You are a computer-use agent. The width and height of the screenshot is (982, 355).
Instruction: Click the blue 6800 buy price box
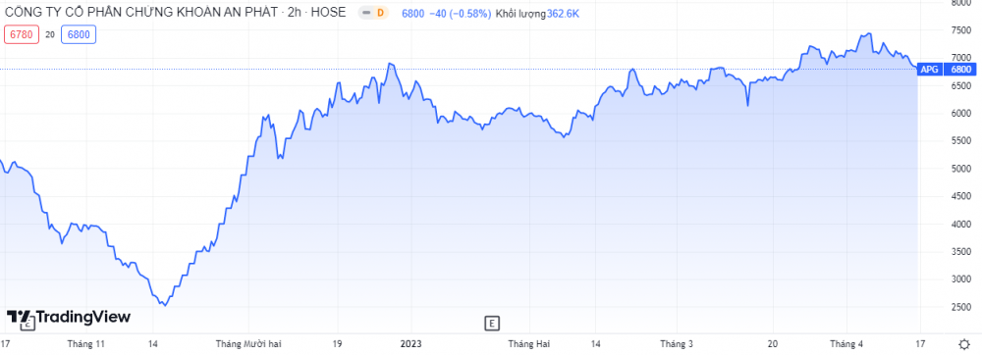pos(79,35)
